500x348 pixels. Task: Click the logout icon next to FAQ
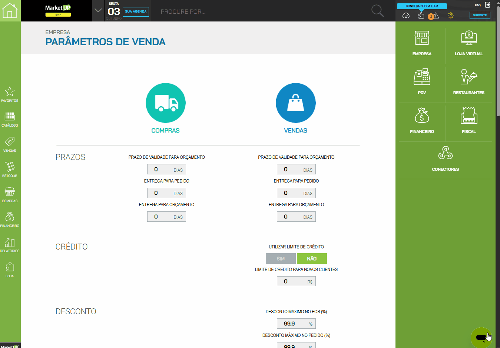488,5
